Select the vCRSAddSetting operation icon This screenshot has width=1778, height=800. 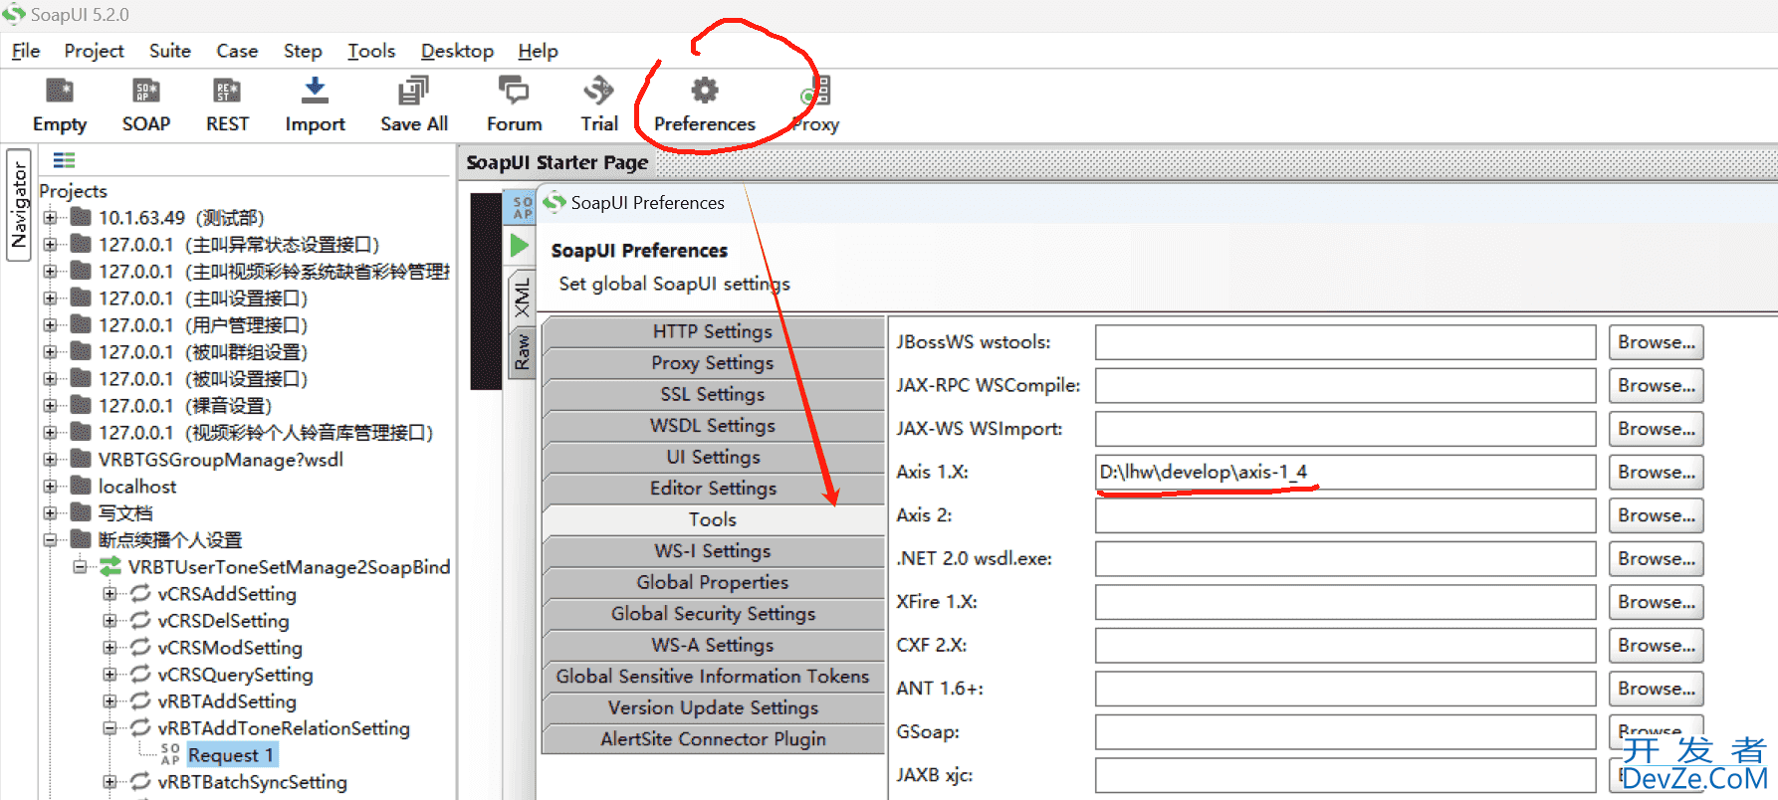coord(140,594)
